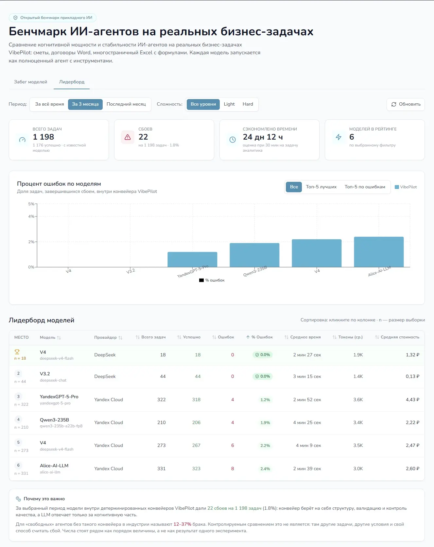This screenshot has width=434, height=547.
Task: Click the 1.9% error badge
Action: coord(265,422)
